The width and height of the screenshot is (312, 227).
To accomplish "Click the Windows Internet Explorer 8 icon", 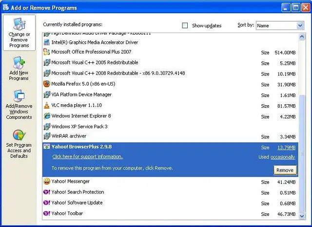I will tap(47, 116).
